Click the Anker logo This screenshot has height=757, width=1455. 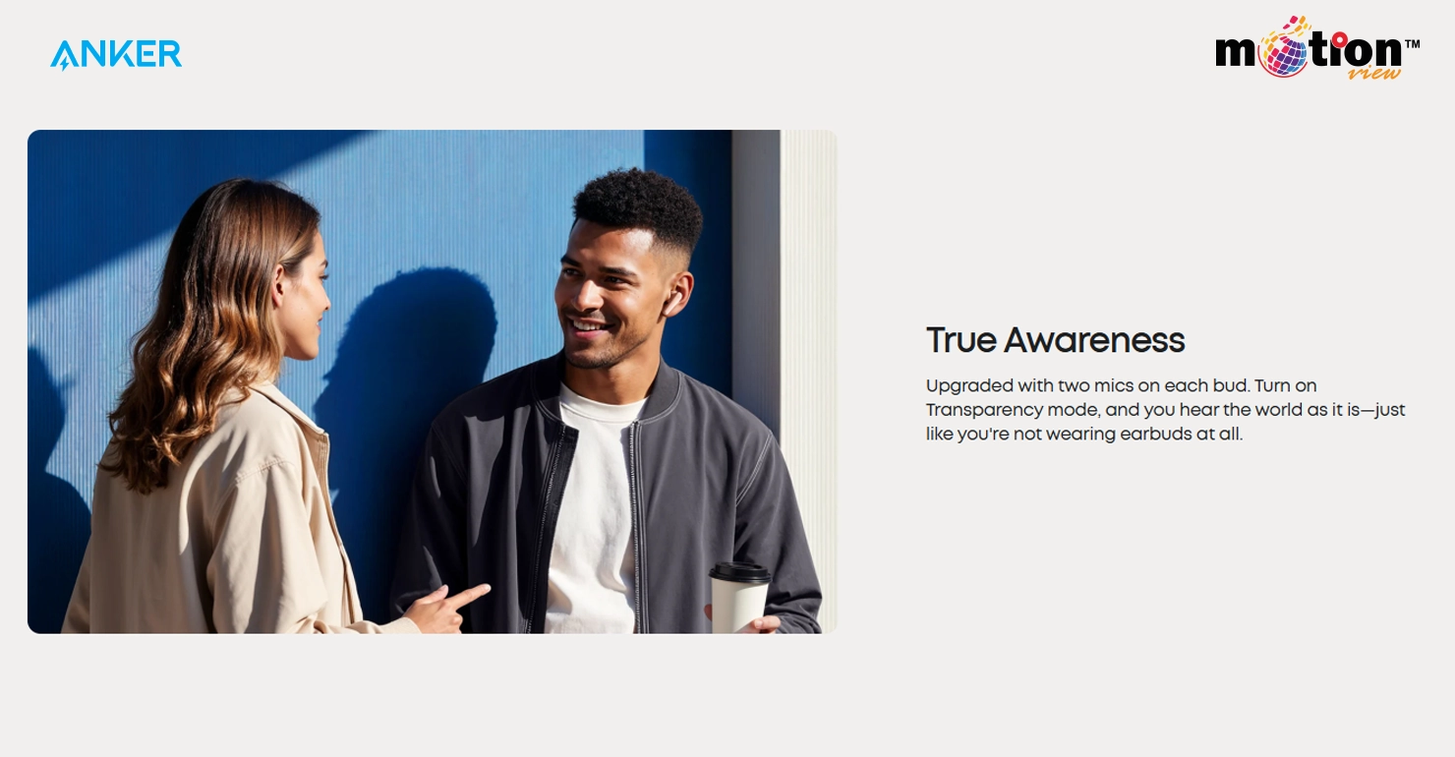116,54
